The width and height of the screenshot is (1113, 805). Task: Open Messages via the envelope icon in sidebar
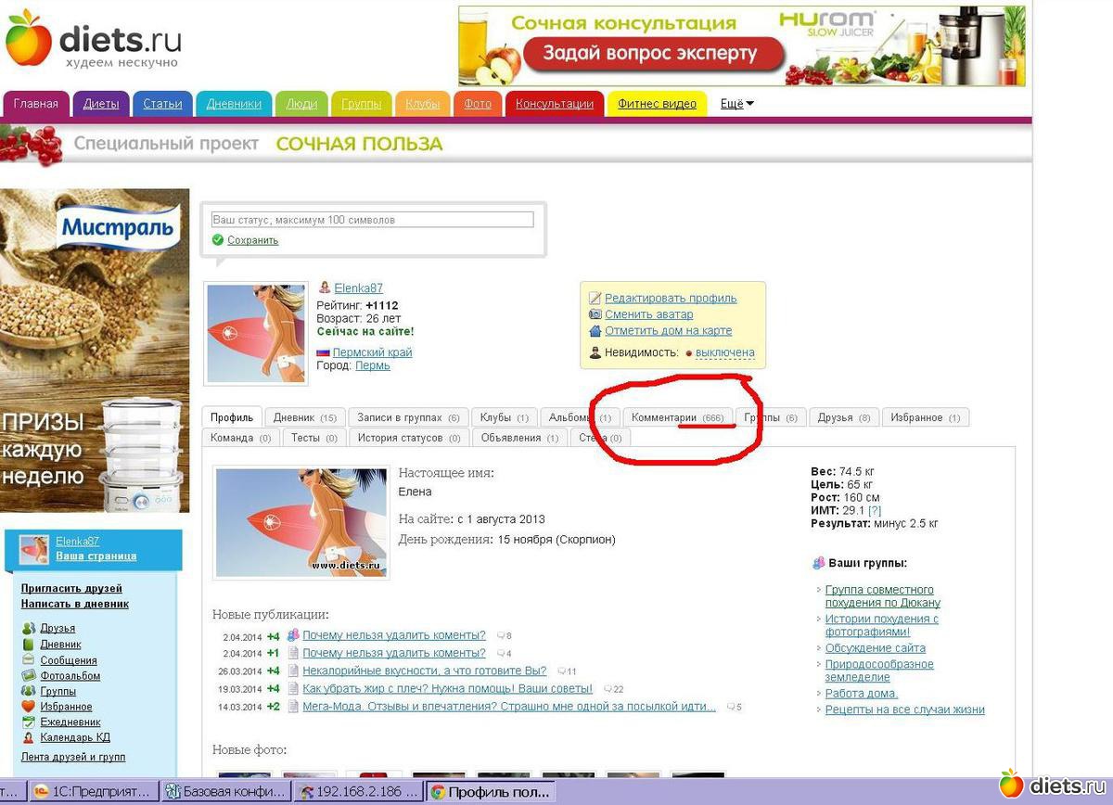point(29,660)
